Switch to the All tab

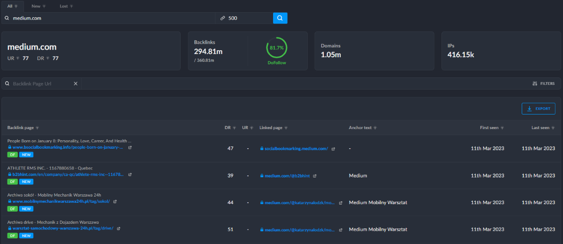point(13,6)
